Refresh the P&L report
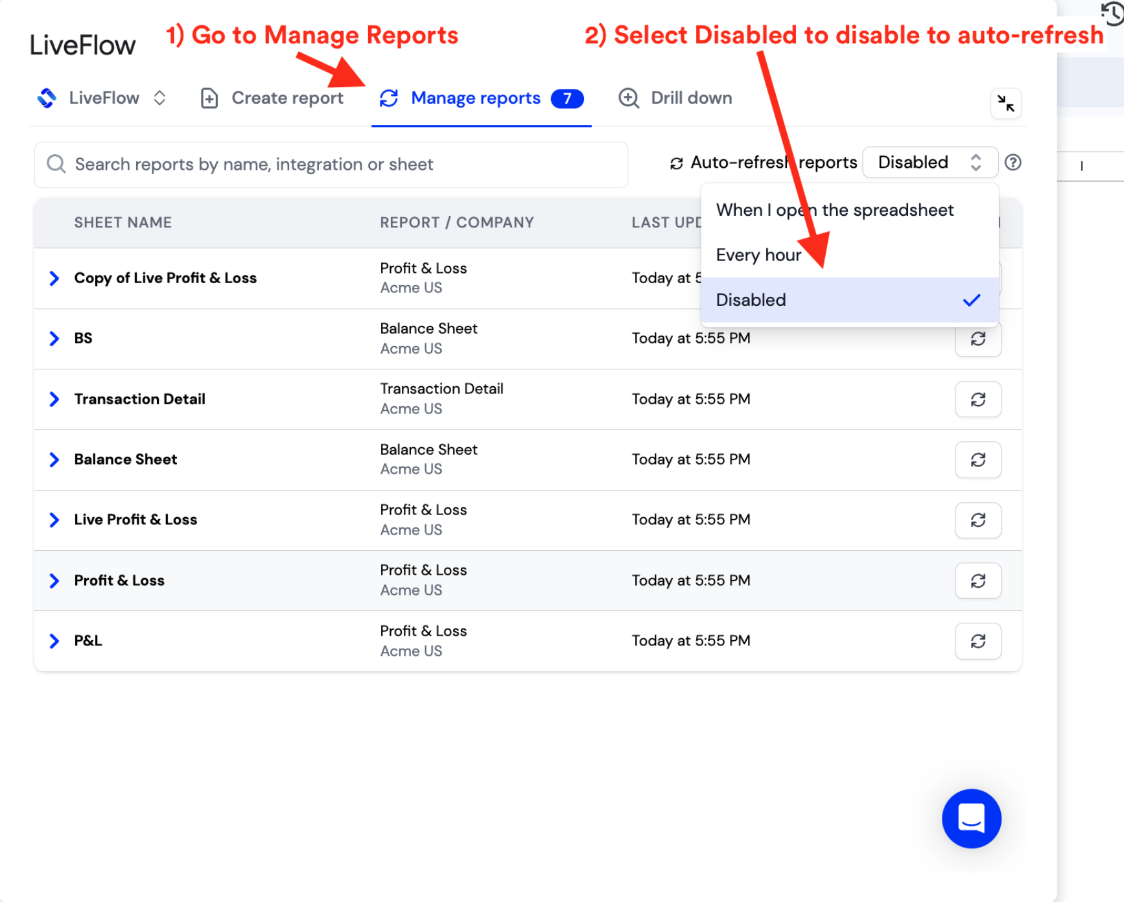Viewport: 1124px width, 902px height. [978, 642]
